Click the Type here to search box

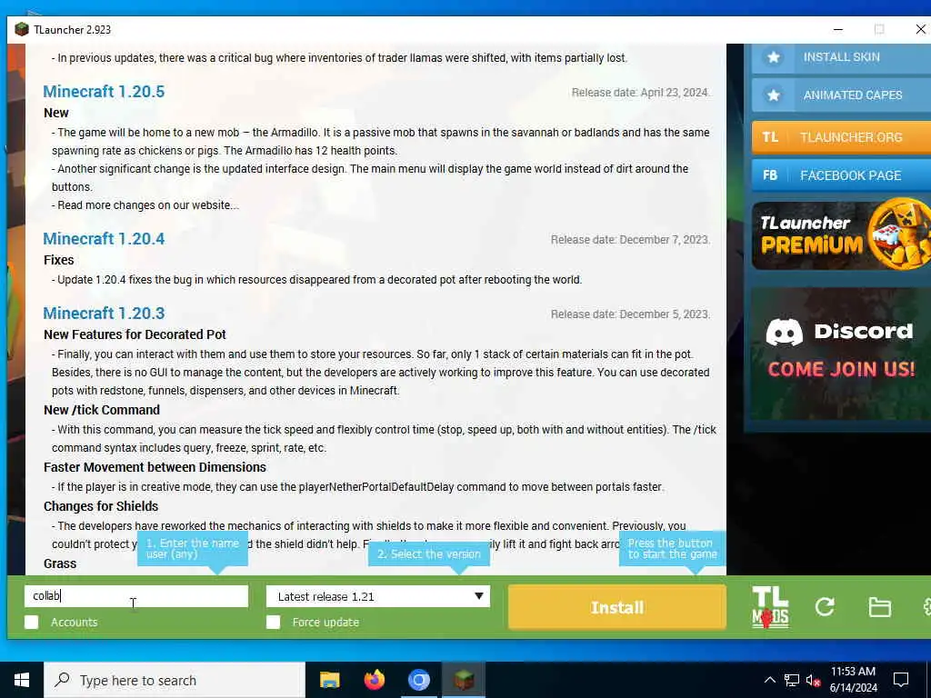(175, 680)
